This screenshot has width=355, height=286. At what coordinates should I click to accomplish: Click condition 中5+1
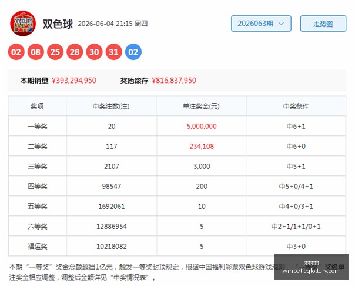click(296, 167)
